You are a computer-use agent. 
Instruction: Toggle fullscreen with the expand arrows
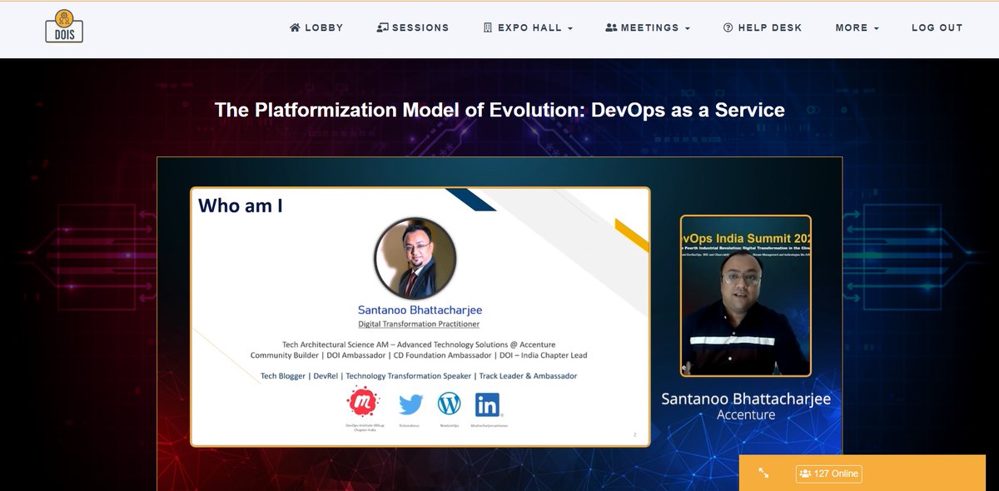(764, 472)
